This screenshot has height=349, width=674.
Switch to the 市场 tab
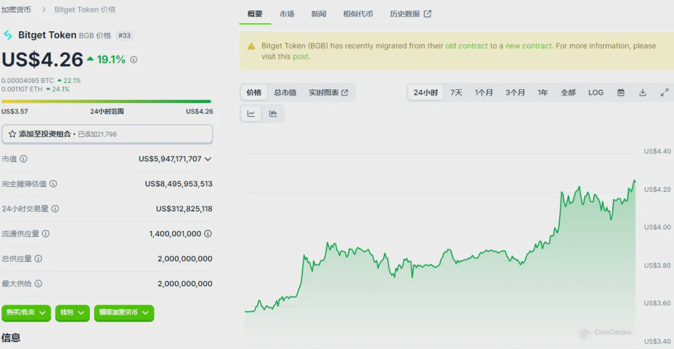coord(286,14)
